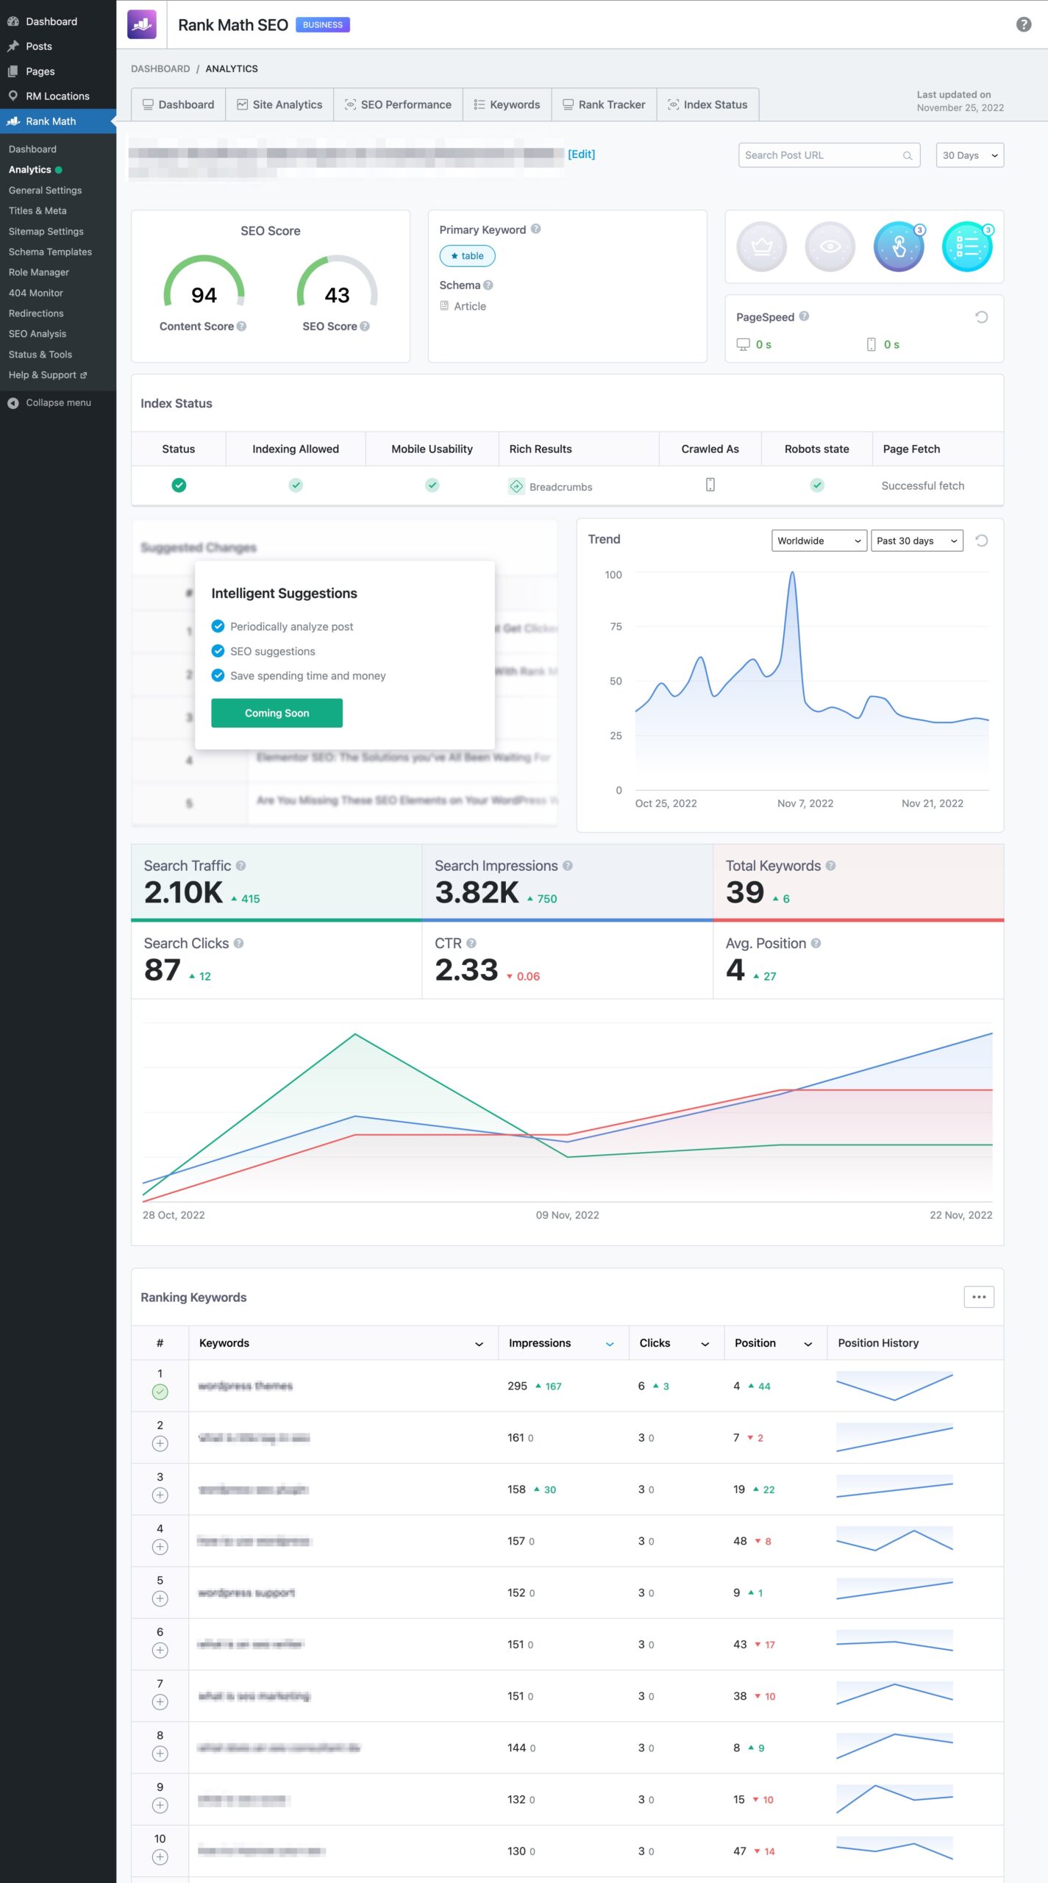The image size is (1048, 1883).
Task: Open the 30 Days range dropdown
Action: coord(969,155)
